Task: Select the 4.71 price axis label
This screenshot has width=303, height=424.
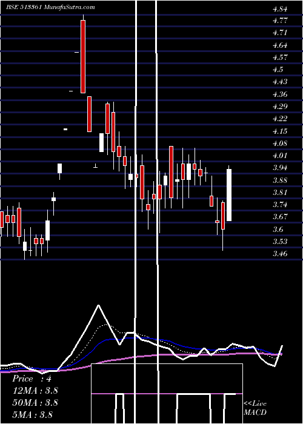Action: (x=280, y=33)
